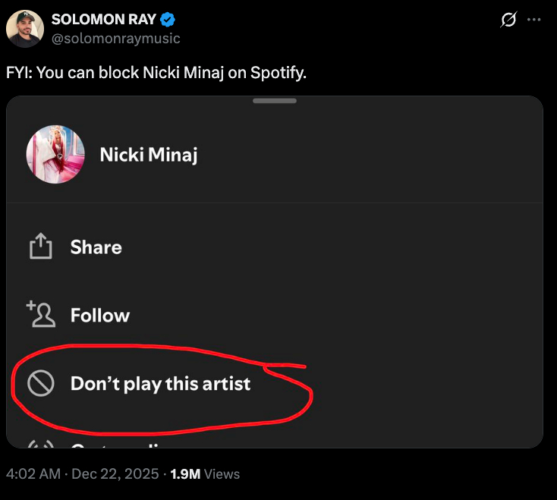Open the tweet's more options ellipsis

coord(534,20)
